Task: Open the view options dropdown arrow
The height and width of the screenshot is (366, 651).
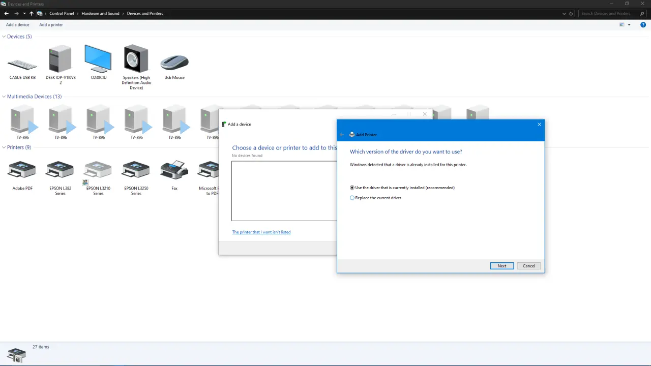Action: pyautogui.click(x=629, y=24)
